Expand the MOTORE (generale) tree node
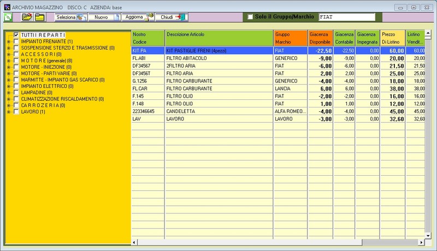 pyautogui.click(x=9, y=61)
